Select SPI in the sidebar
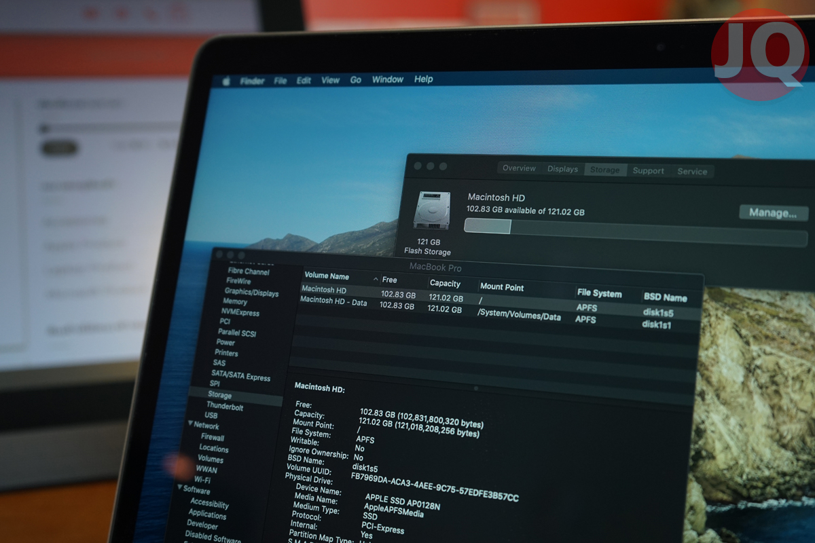Screen dimensions: 815x543 215,383
